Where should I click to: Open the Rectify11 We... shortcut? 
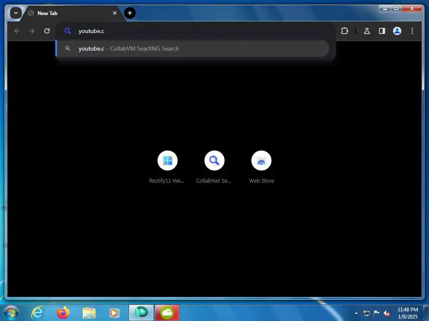[x=167, y=167]
